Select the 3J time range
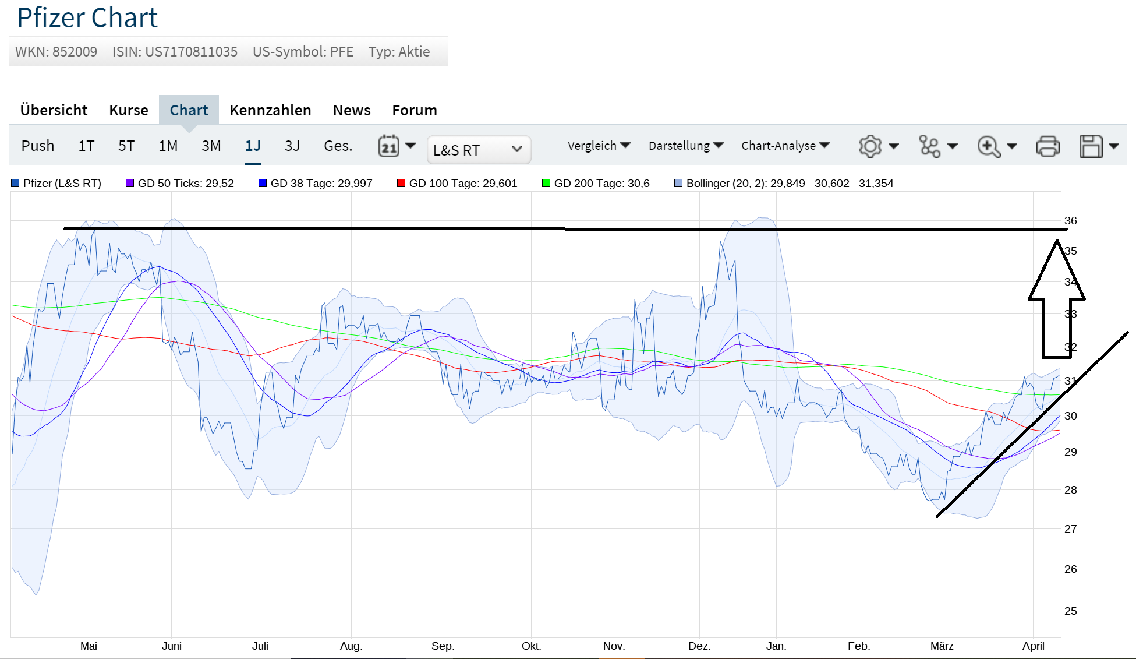The height and width of the screenshot is (659, 1136). [x=292, y=146]
